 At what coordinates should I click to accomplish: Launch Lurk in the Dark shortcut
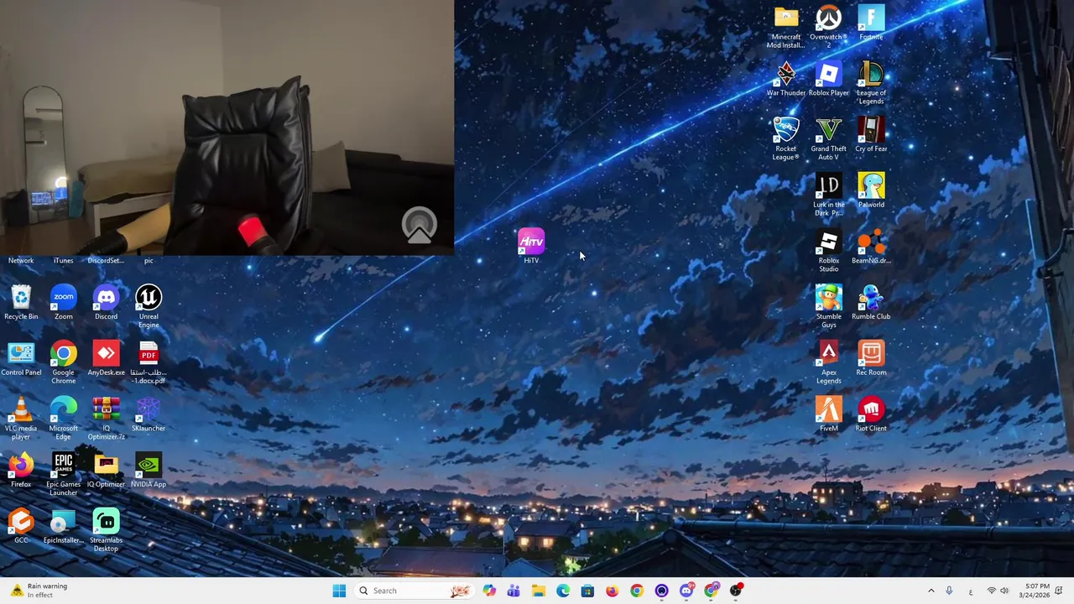pos(829,195)
